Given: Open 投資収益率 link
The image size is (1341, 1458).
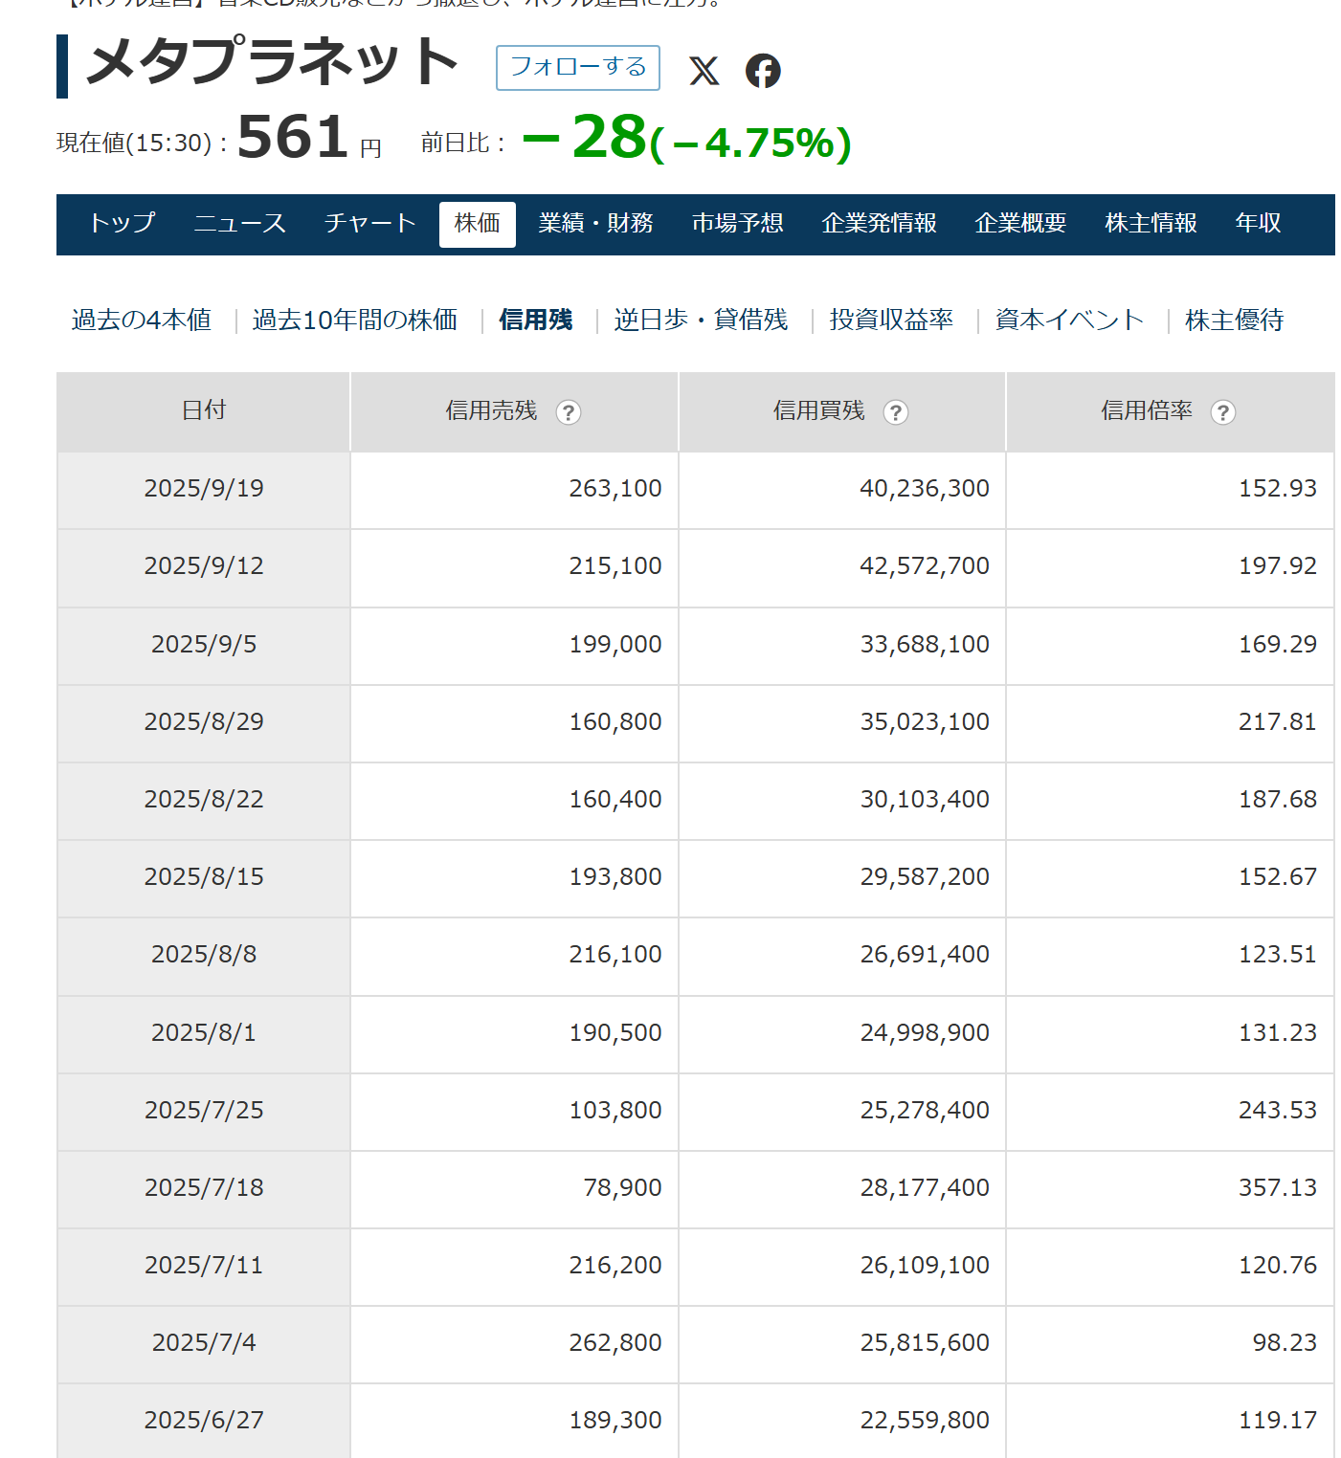Looking at the screenshot, I should pyautogui.click(x=891, y=320).
